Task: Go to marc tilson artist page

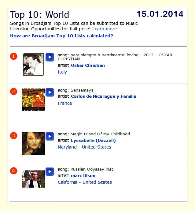Action: pos(83,175)
